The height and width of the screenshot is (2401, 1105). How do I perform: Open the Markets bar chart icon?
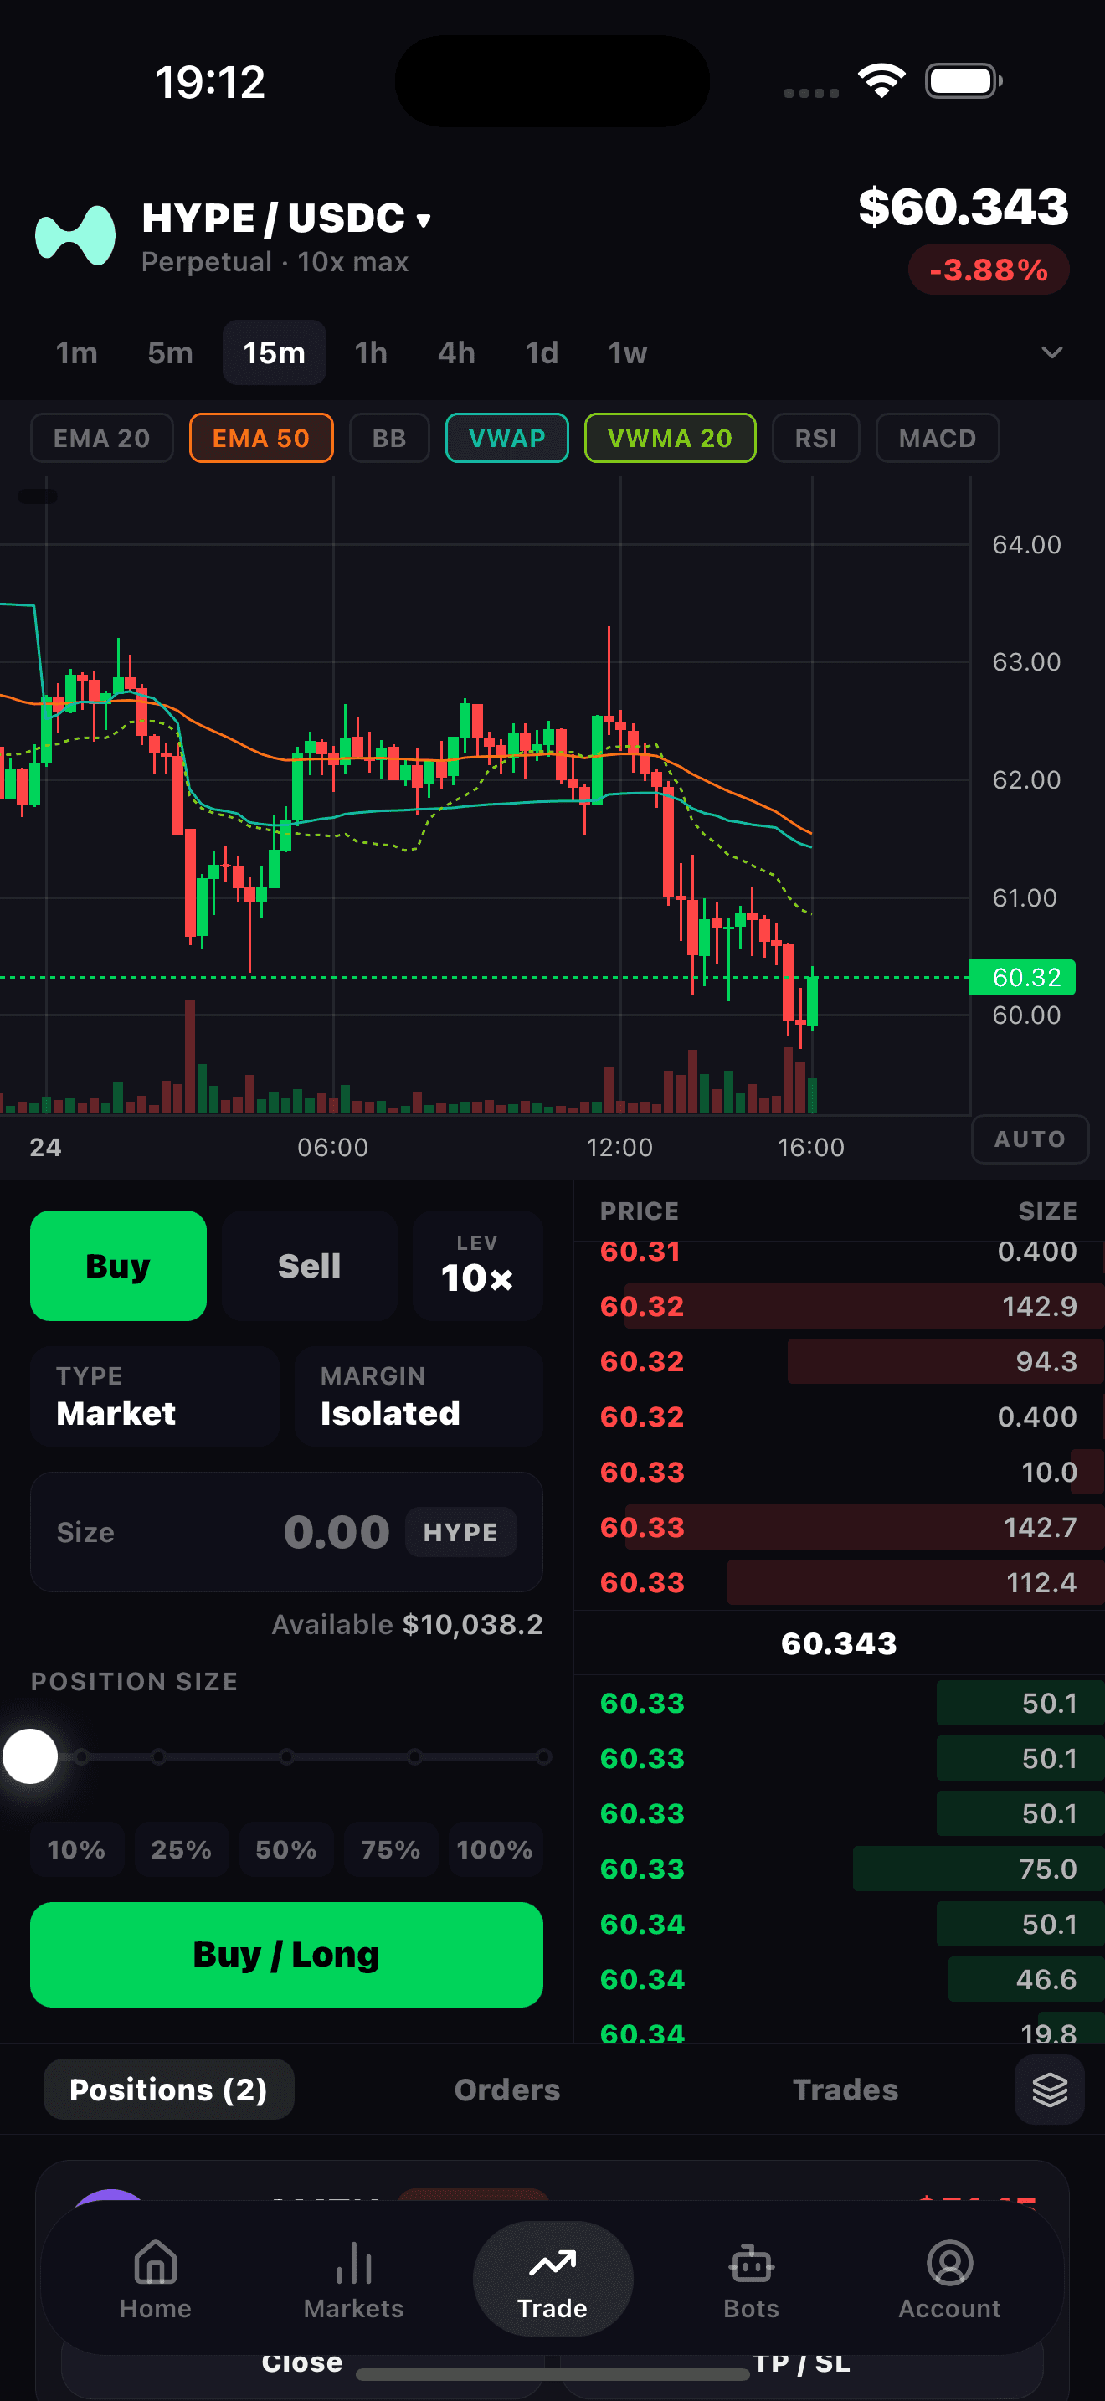click(x=354, y=2262)
